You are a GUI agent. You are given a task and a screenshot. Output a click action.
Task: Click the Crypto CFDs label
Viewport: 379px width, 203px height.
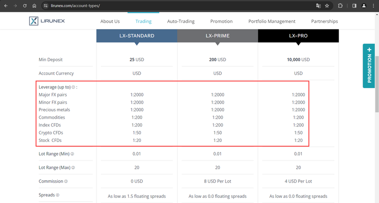pos(51,133)
